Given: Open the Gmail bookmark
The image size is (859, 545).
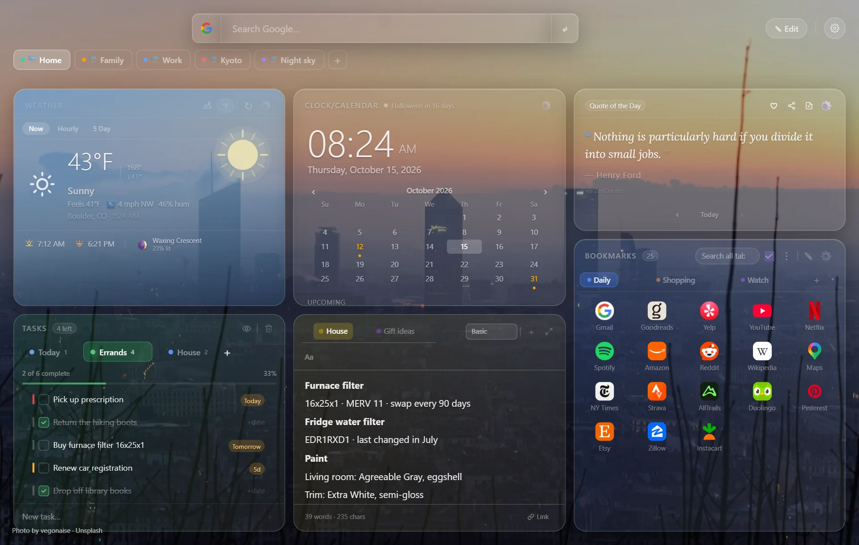Looking at the screenshot, I should coord(604,316).
